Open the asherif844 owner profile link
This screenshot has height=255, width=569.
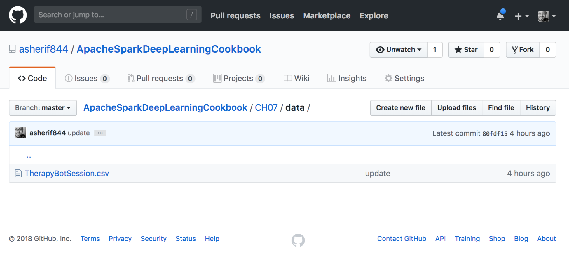pos(43,49)
